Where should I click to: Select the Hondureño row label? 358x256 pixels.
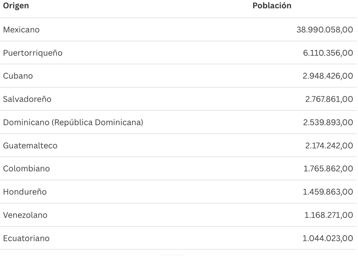[24, 192]
